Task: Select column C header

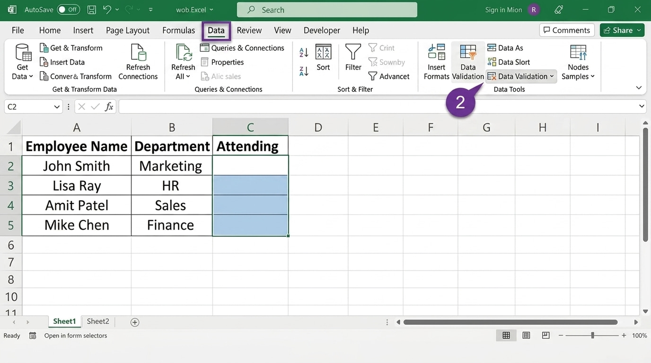Action: pyautogui.click(x=250, y=127)
